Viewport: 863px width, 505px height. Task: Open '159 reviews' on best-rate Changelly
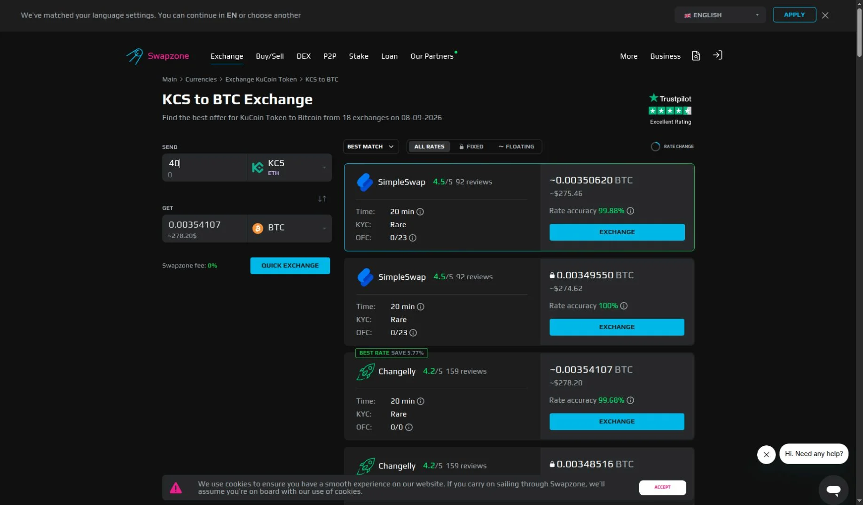[x=466, y=371]
